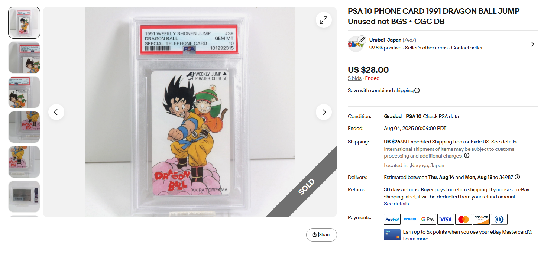
Task: Select the second thumbnail showing PSA label
Action: 24,58
